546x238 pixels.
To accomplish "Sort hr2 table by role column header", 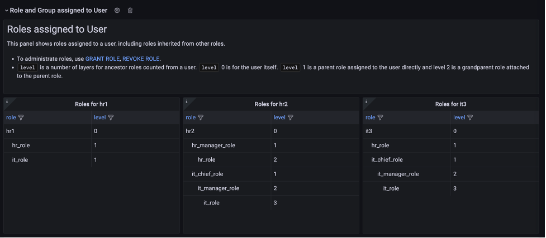I will [x=191, y=118].
